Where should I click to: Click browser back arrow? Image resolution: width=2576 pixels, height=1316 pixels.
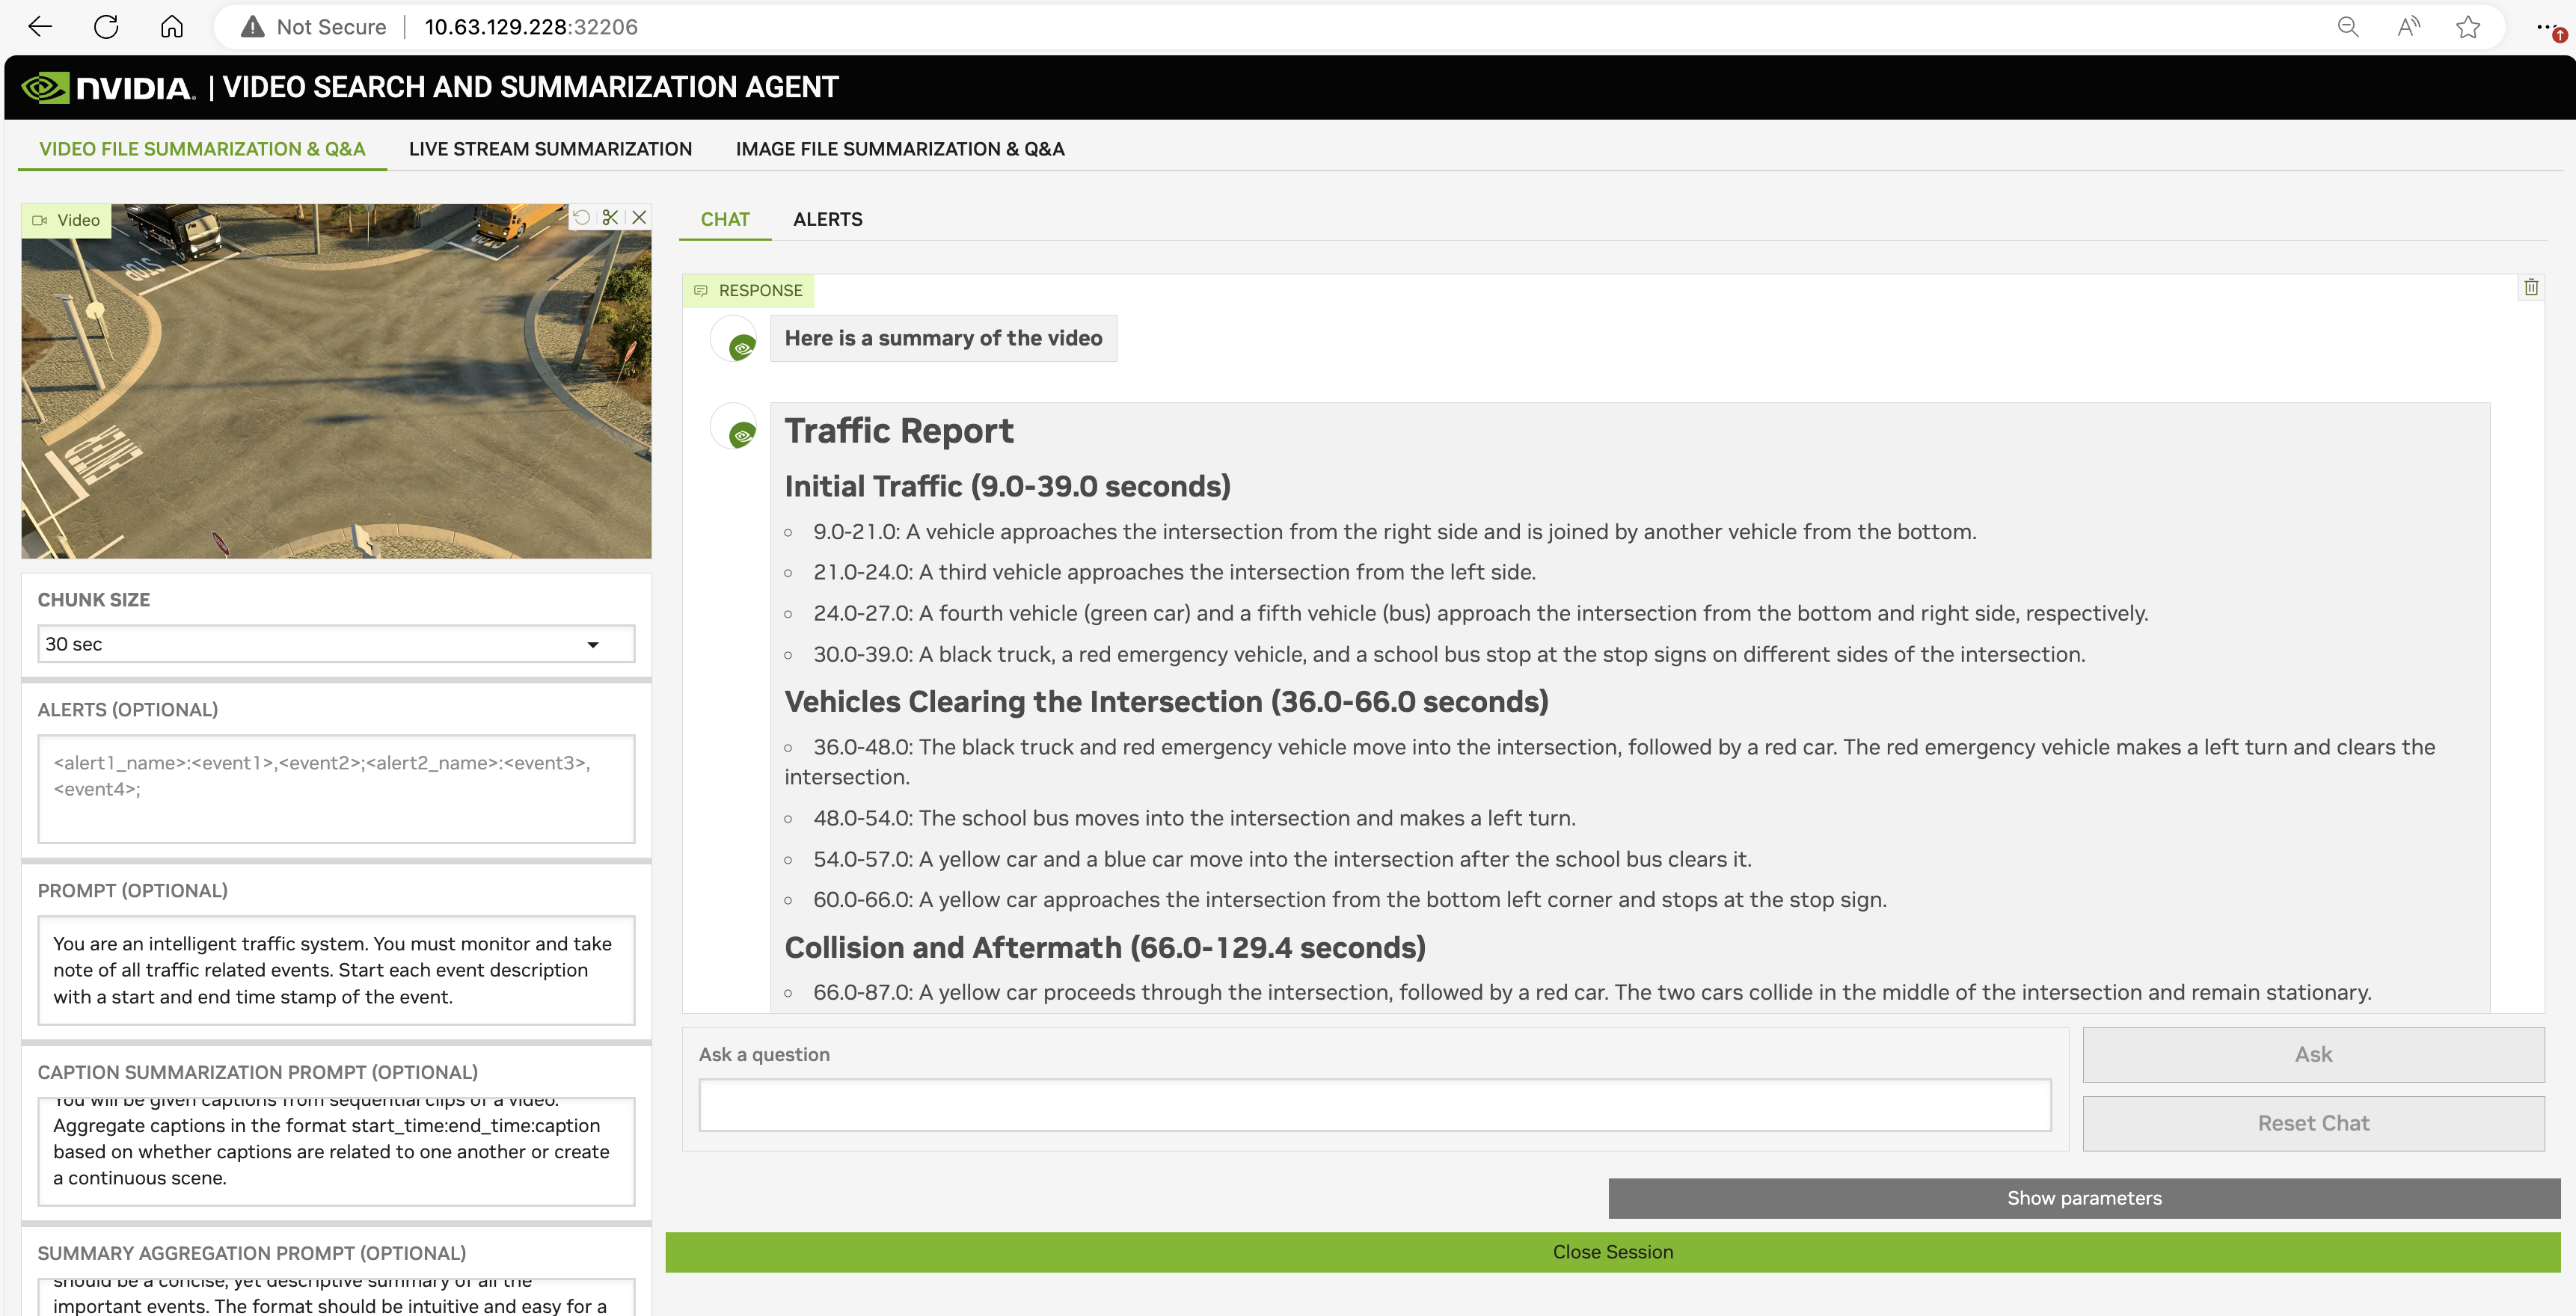point(40,27)
